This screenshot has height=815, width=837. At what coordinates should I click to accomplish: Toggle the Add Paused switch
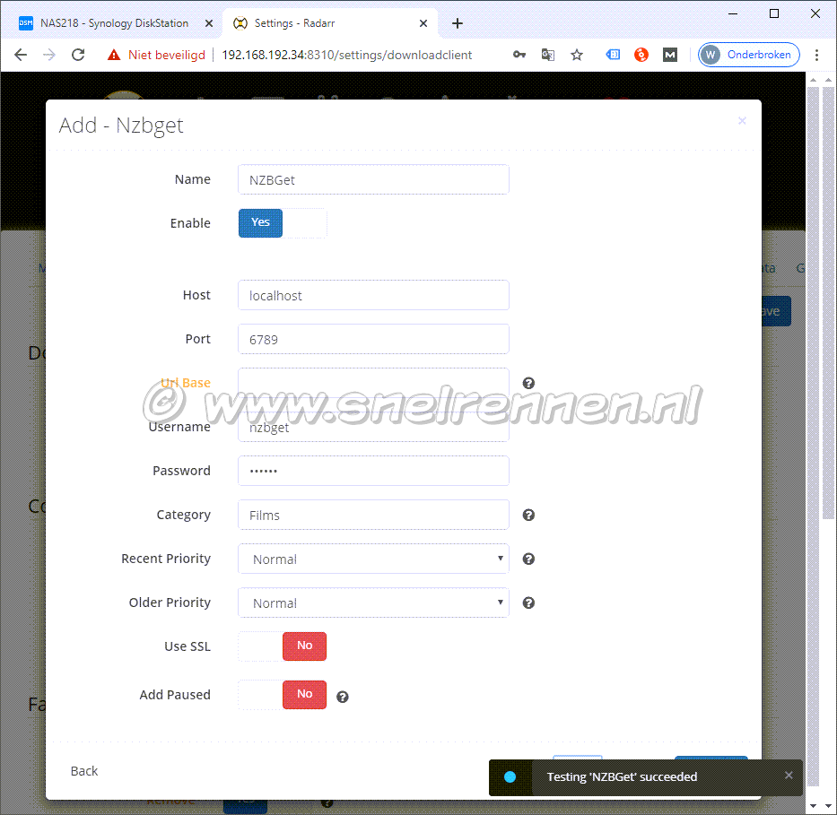[x=283, y=695]
